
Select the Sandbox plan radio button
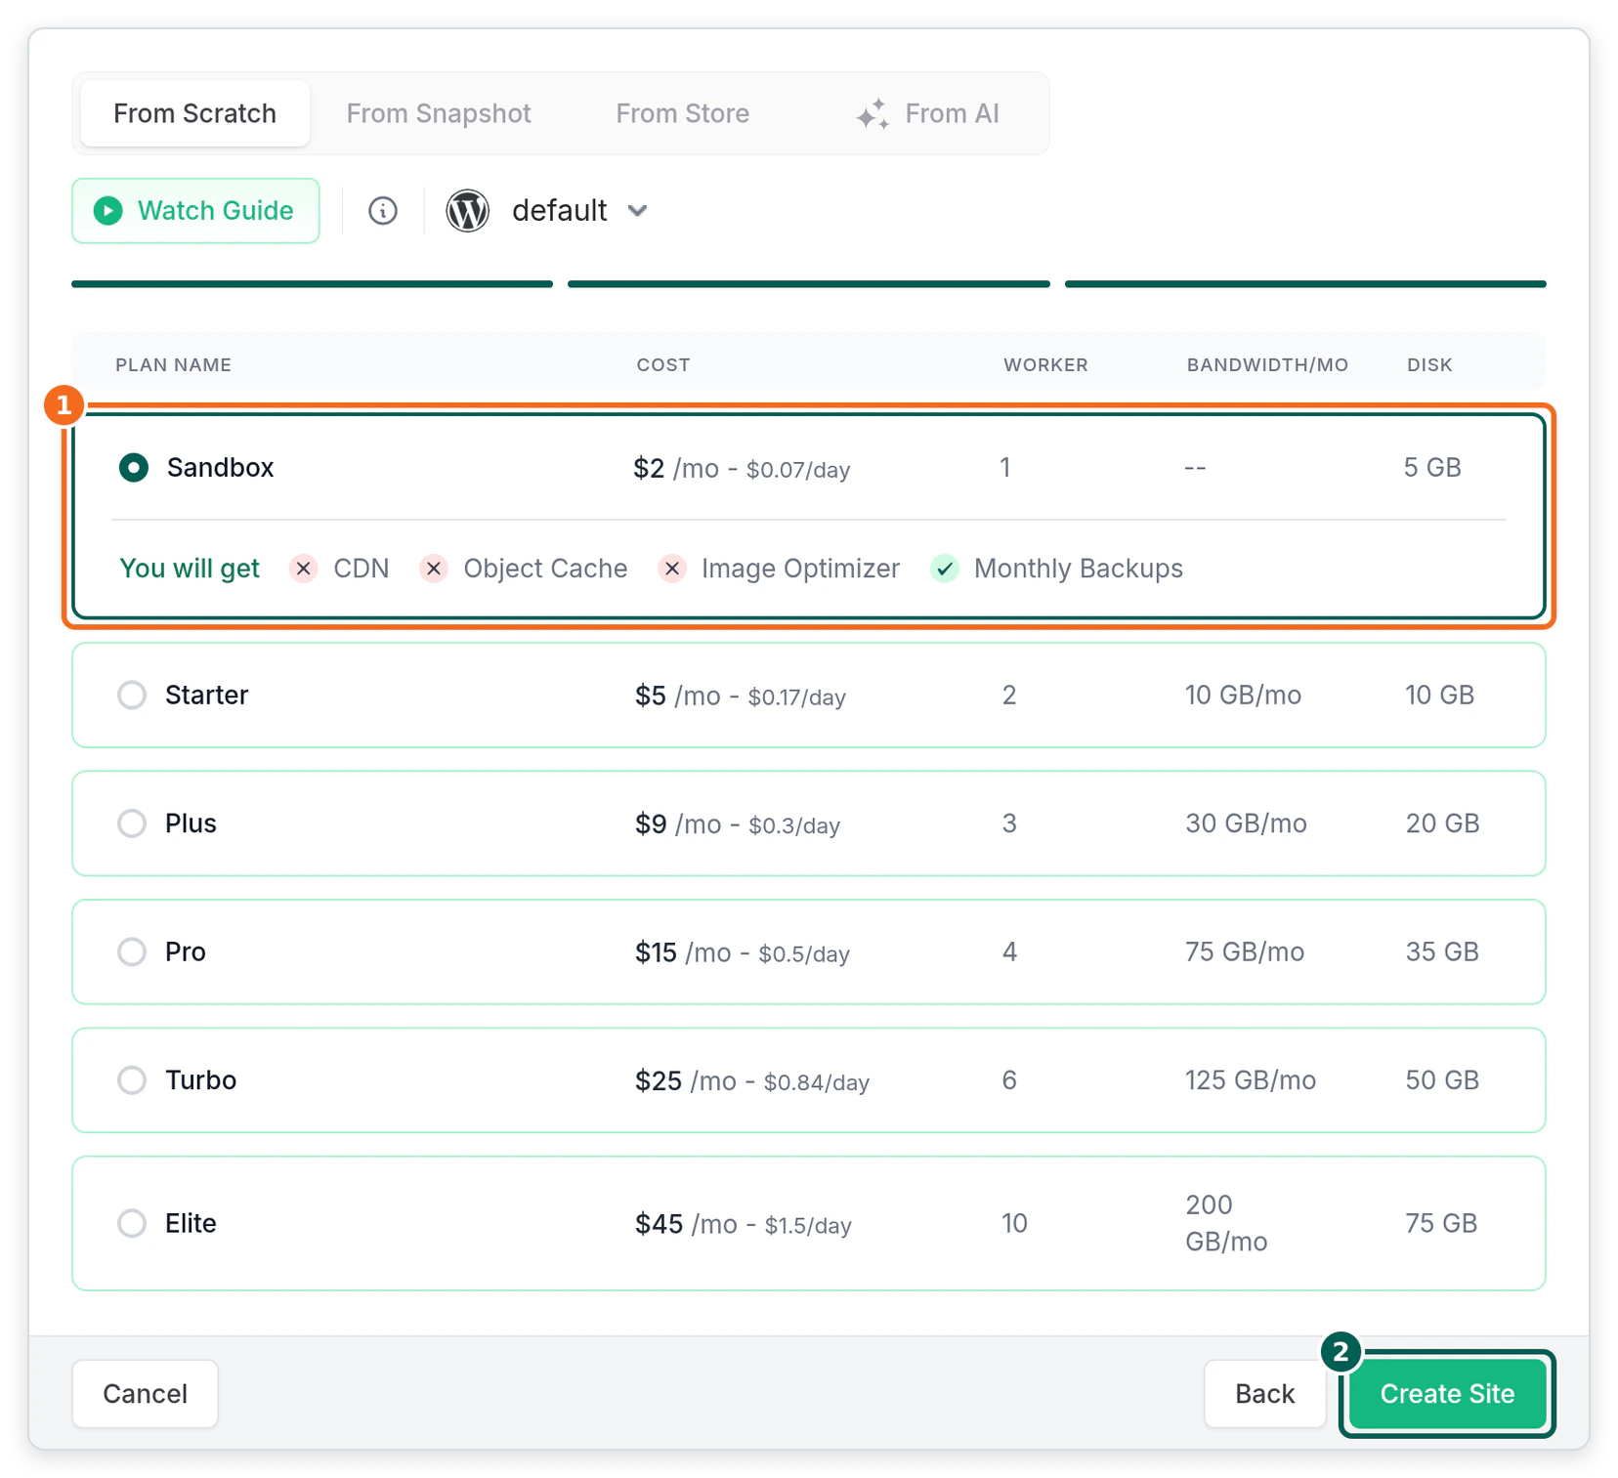134,468
